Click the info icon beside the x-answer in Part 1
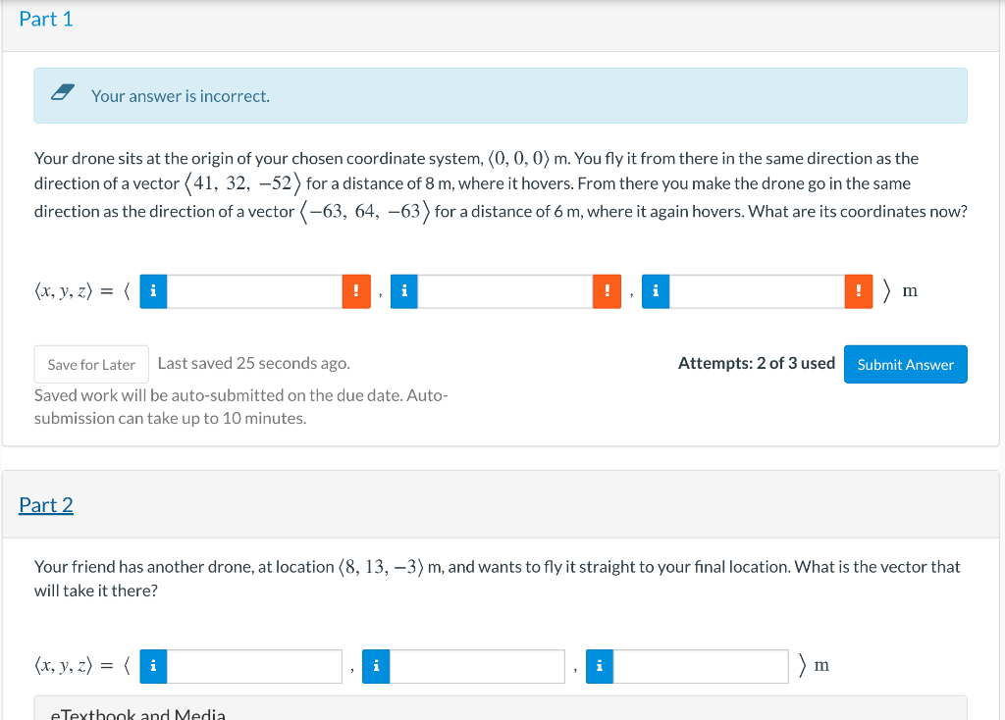1005x720 pixels. 153,290
